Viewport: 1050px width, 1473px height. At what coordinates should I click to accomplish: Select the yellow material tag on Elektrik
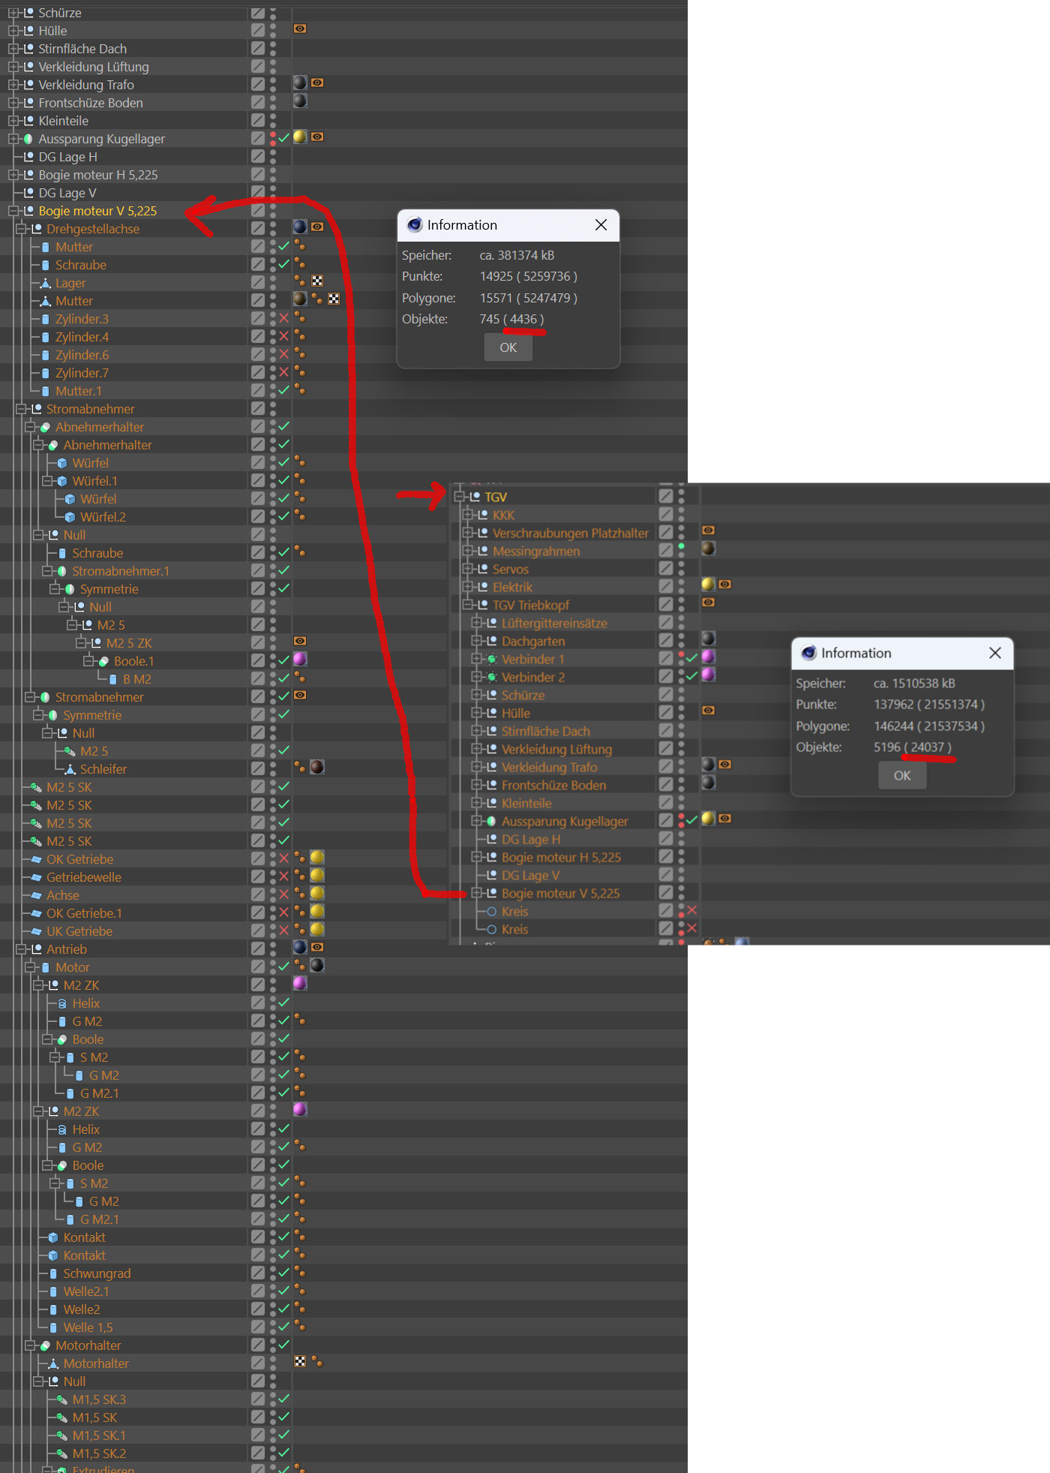[708, 585]
